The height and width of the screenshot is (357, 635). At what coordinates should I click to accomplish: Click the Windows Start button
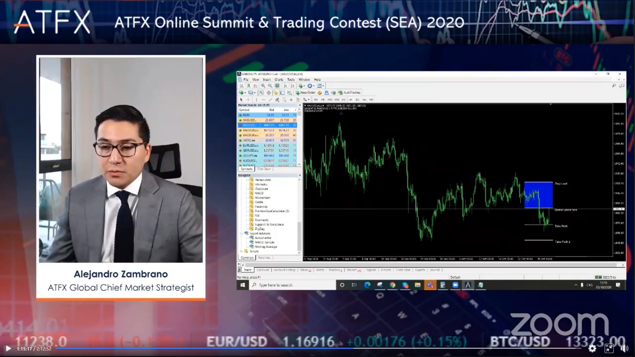click(x=243, y=285)
